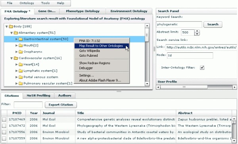
Task: Click the Node input field
Action: tap(190, 56)
